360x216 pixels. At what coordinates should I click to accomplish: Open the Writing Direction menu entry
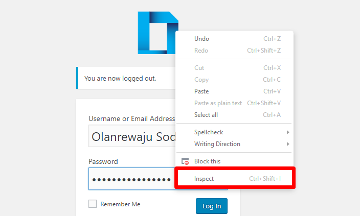click(x=234, y=144)
